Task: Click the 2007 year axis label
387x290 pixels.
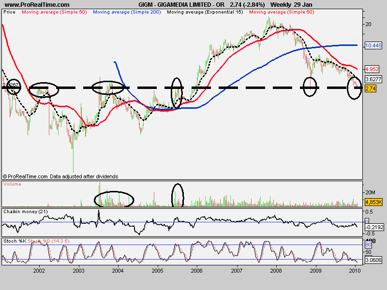Action: 237,271
